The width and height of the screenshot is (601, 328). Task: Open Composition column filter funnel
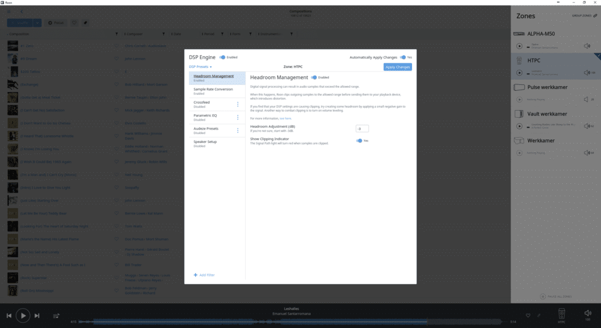pos(117,34)
